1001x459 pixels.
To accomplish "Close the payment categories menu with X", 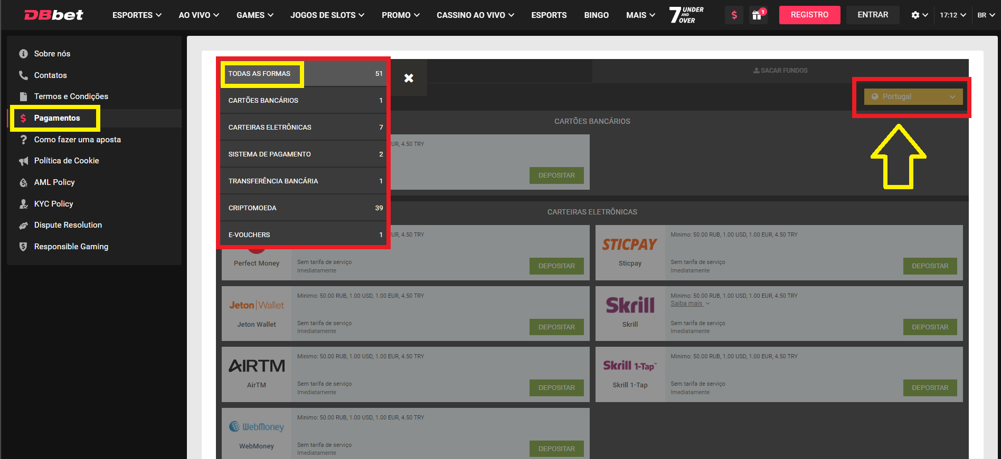I will click(x=409, y=78).
